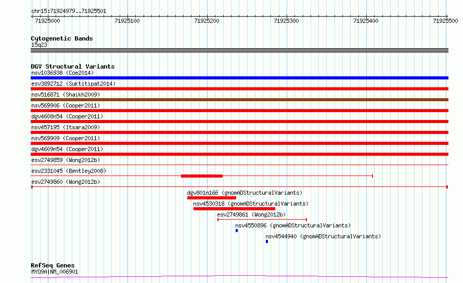The image size is (463, 283).
Task: Open dgv4609n54 (Cooper2011) variant label
Action: tap(67, 149)
